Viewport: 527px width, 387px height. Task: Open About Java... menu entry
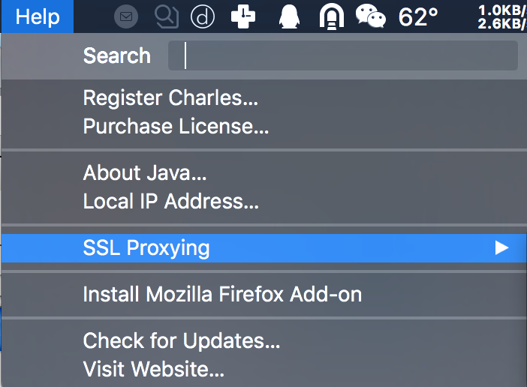pyautogui.click(x=145, y=173)
